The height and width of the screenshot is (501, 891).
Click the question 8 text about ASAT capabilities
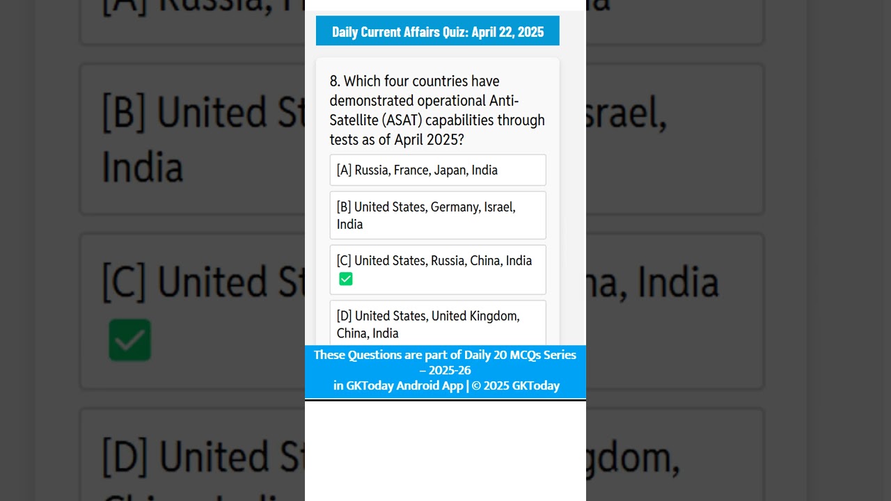438,110
